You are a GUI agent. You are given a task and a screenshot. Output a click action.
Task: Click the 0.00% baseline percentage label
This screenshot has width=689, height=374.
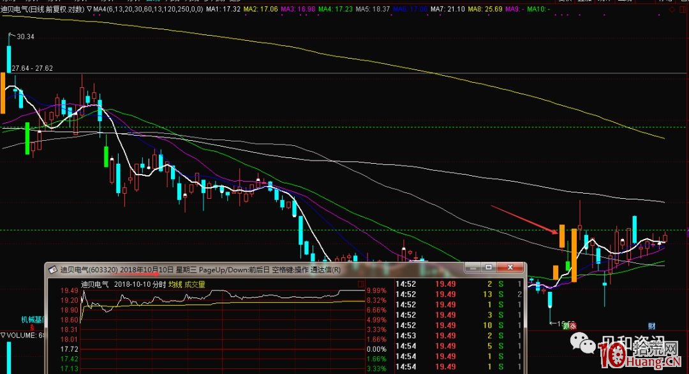[376, 349]
